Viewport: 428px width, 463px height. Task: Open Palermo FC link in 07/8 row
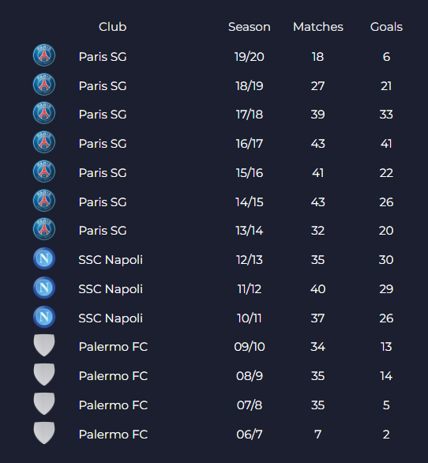tap(113, 405)
